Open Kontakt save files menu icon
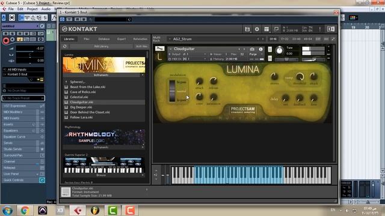Viewport: 385px width, 216px height. coord(247,29)
